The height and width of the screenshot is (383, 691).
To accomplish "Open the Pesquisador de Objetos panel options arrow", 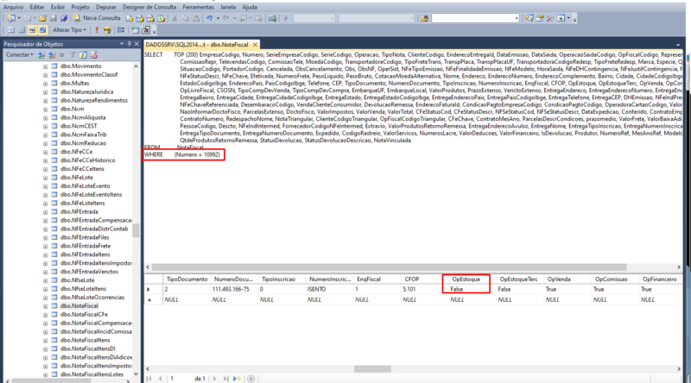I will [122, 44].
